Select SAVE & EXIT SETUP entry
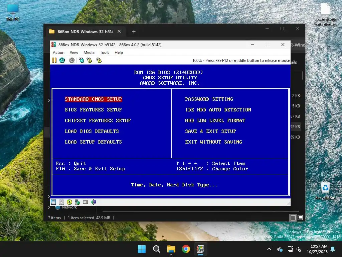Image resolution: width=342 pixels, height=257 pixels. pyautogui.click(x=210, y=131)
